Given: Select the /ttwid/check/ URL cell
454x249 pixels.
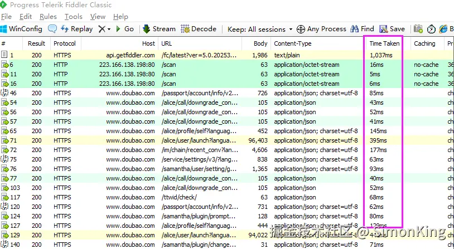Looking at the screenshot, I should pyautogui.click(x=179, y=198).
